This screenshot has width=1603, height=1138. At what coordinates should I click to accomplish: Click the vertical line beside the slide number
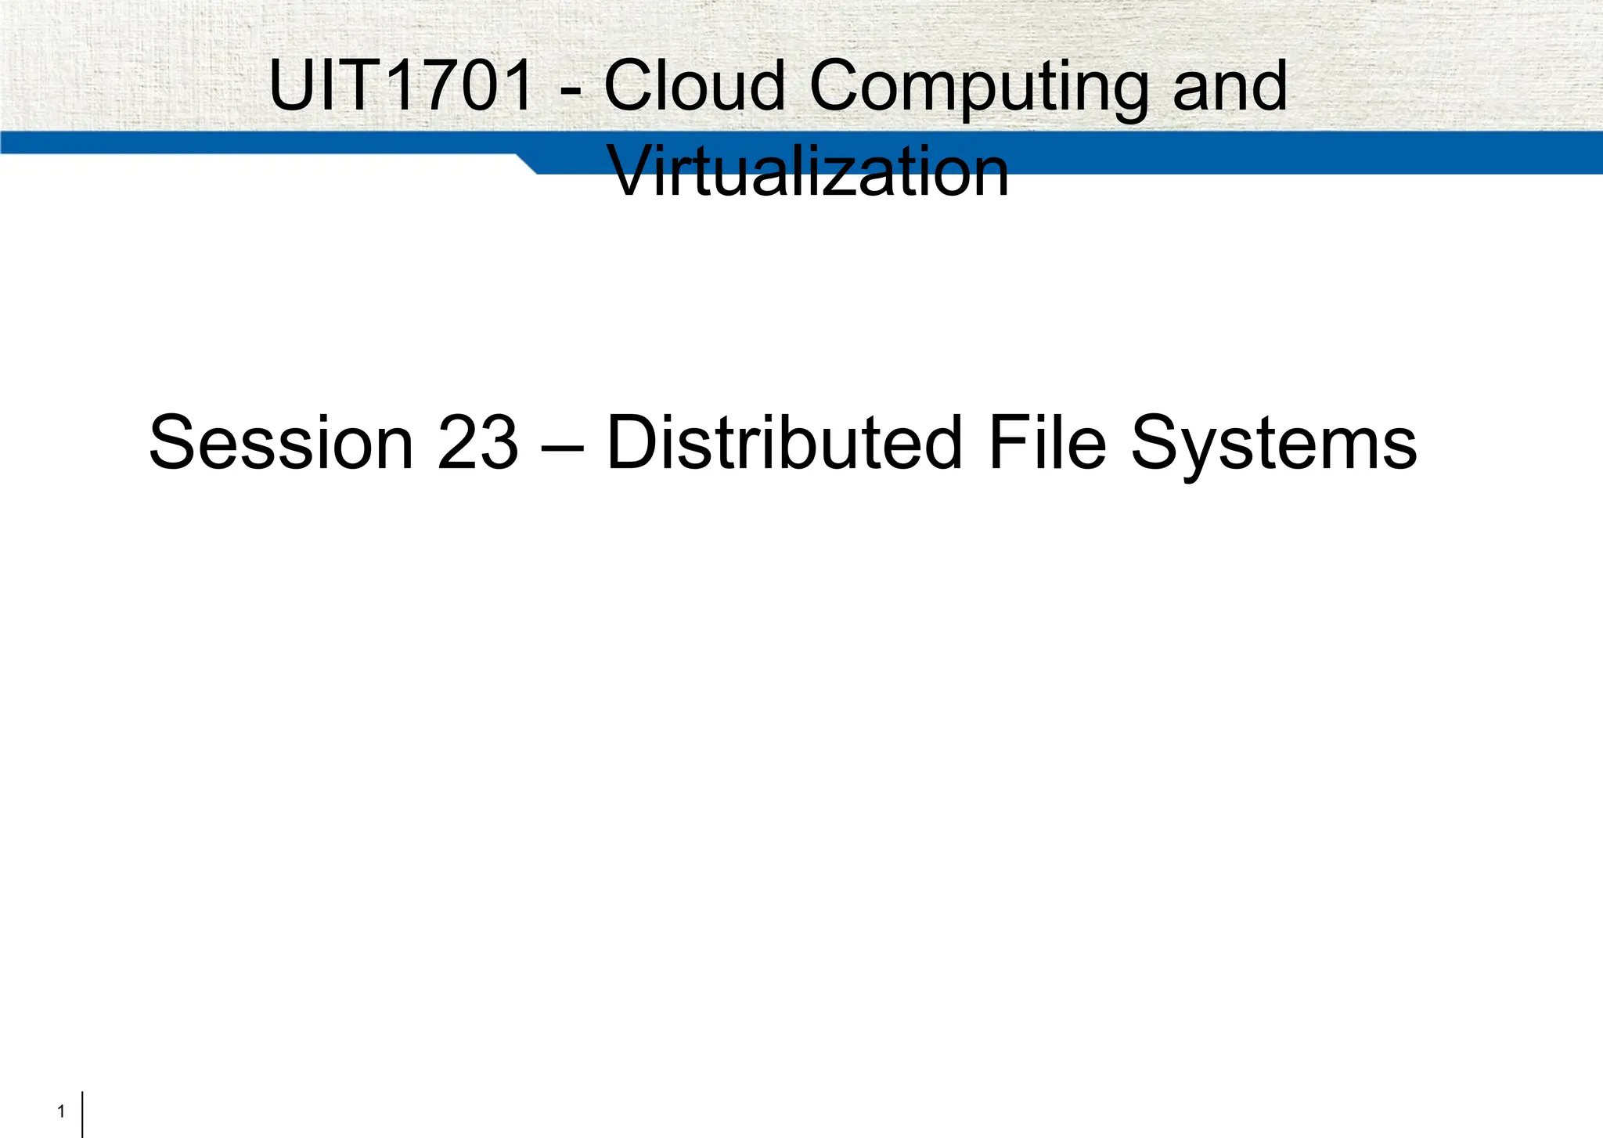pos(82,1114)
